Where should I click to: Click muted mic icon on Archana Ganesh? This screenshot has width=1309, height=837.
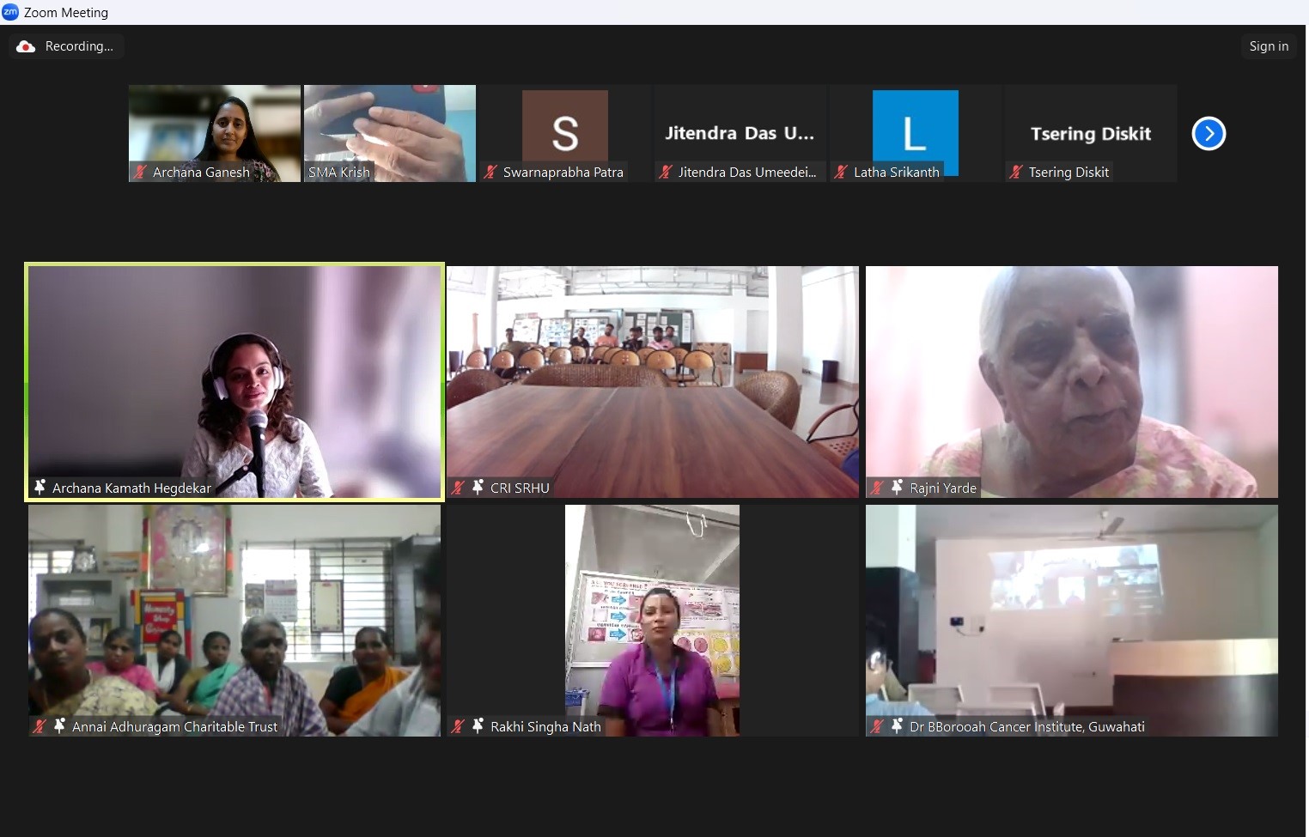[x=140, y=172]
